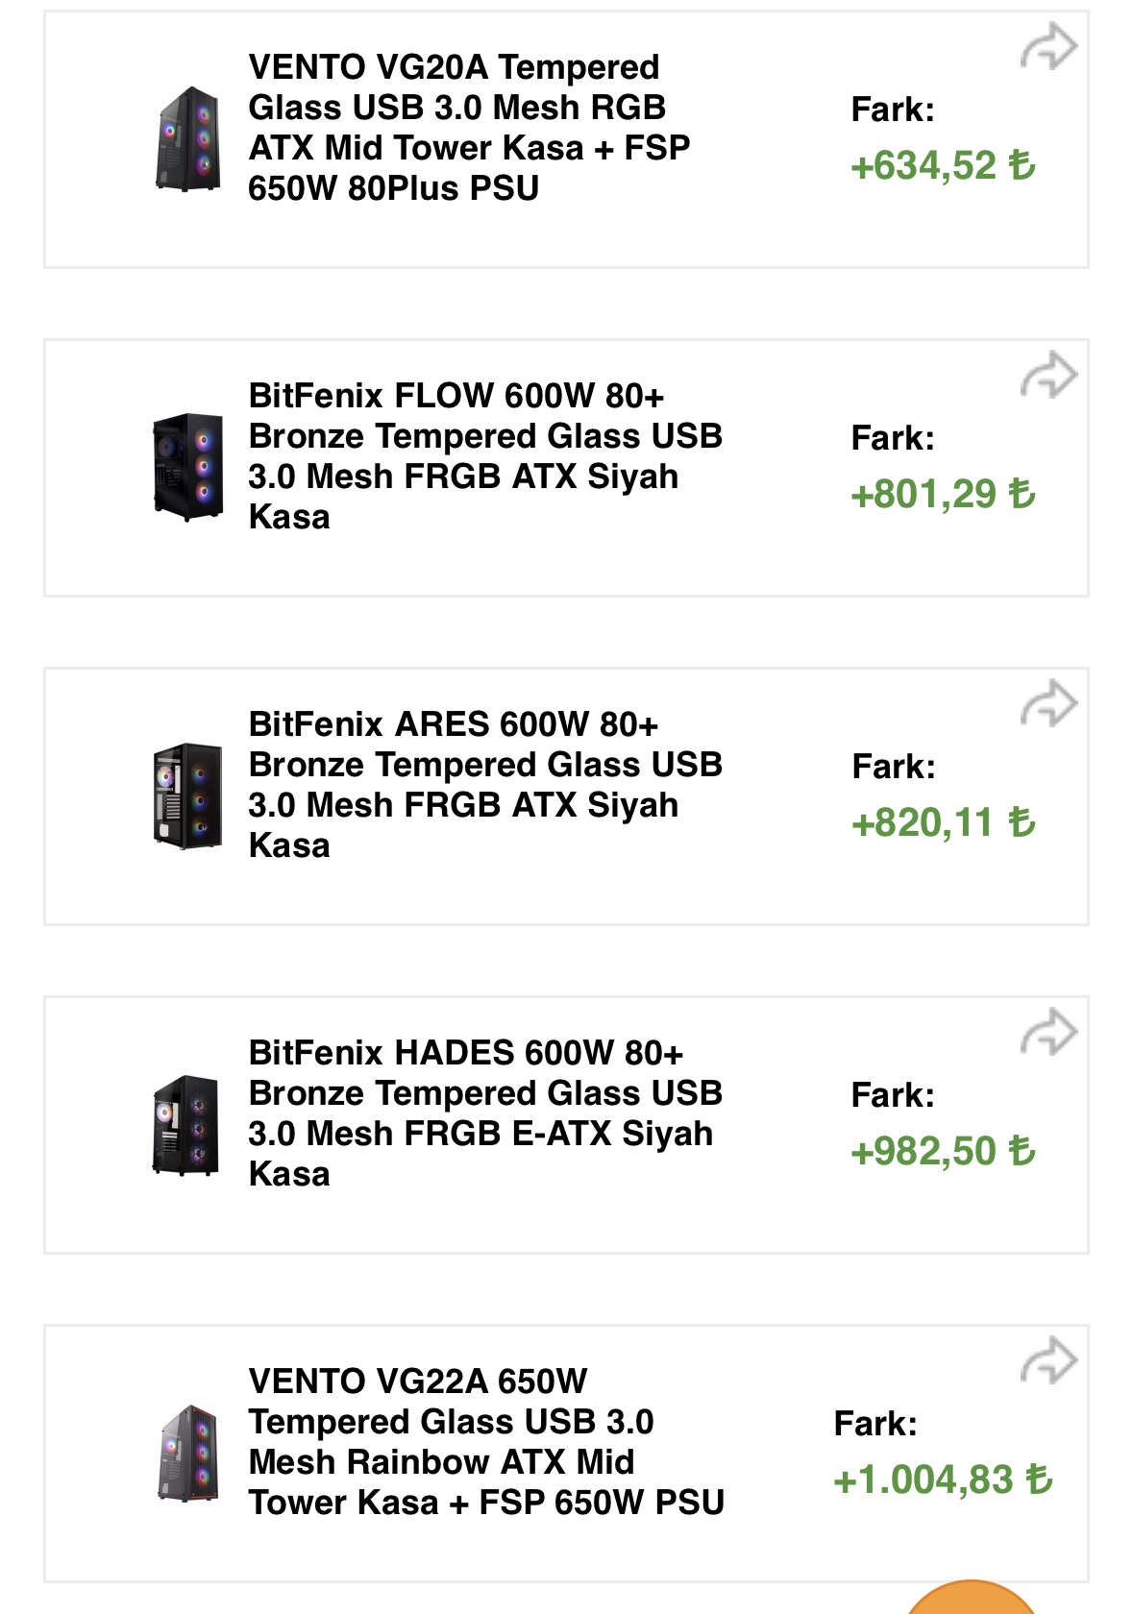Tap the orange floating button at bottom

pyautogui.click(x=972, y=1600)
